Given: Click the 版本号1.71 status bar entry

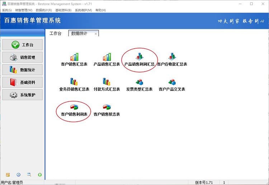Looking at the screenshot, I should [204, 182].
